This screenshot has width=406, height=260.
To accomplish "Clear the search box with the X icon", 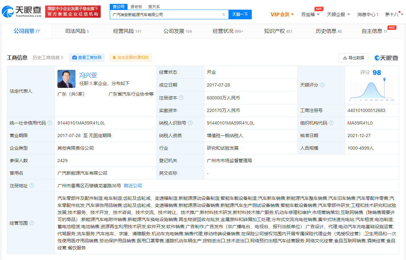I will 223,14.
